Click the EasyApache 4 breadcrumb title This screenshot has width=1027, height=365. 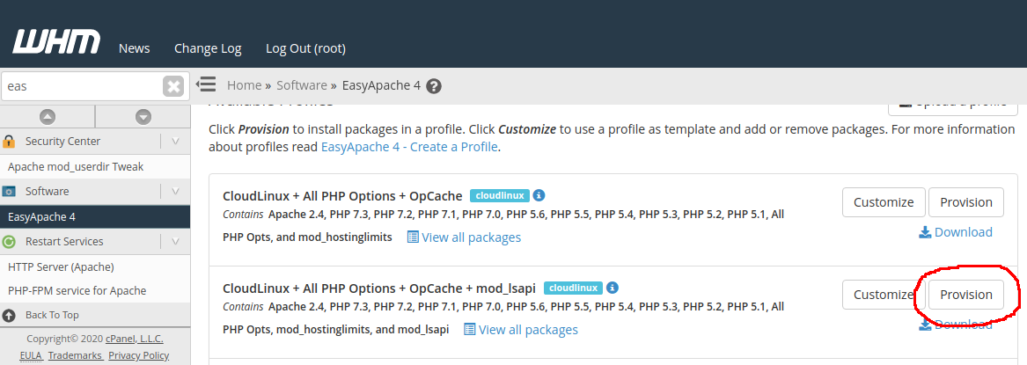[381, 85]
